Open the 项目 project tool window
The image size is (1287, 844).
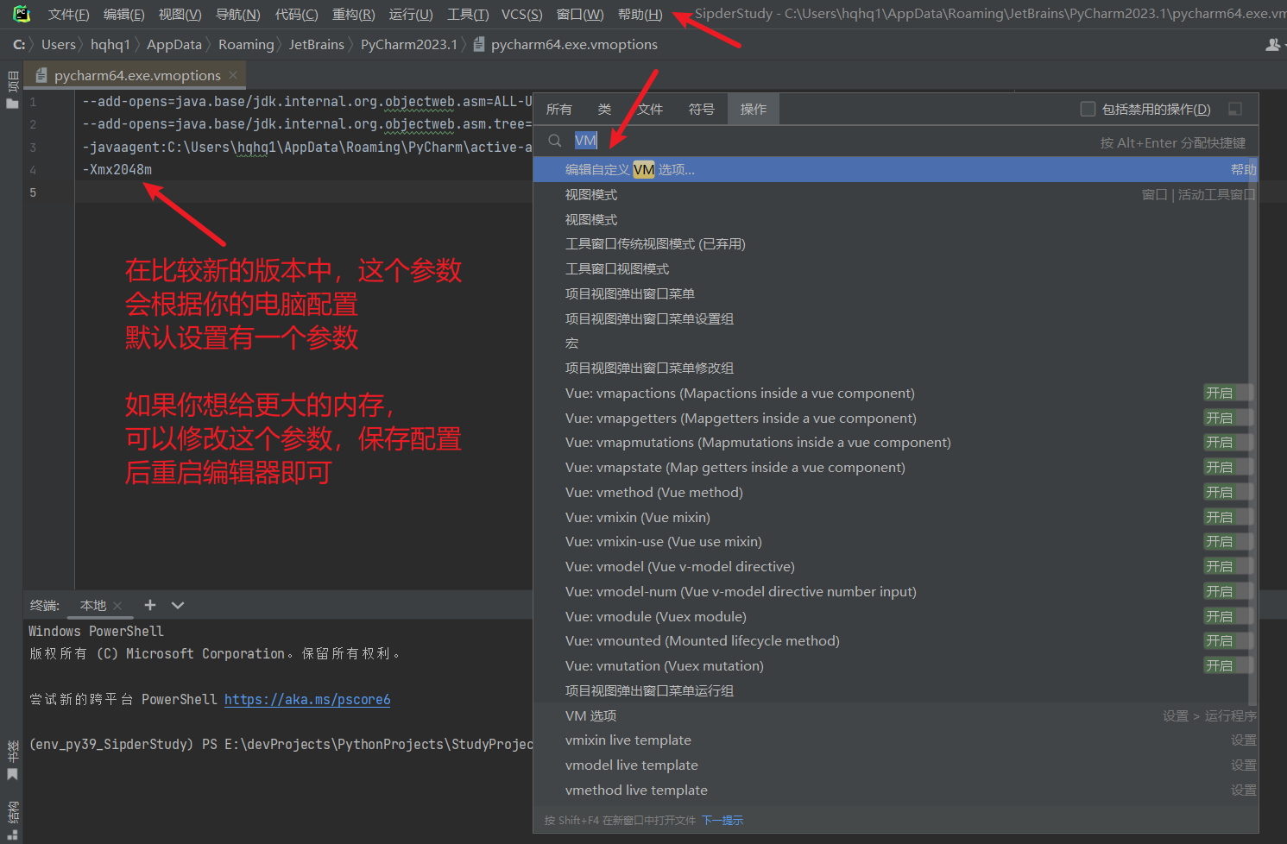(x=12, y=90)
